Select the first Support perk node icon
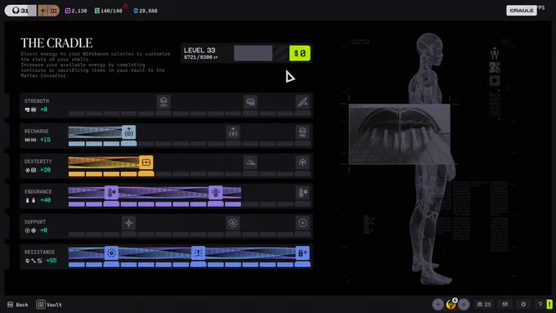This screenshot has height=313, width=556. [x=128, y=223]
